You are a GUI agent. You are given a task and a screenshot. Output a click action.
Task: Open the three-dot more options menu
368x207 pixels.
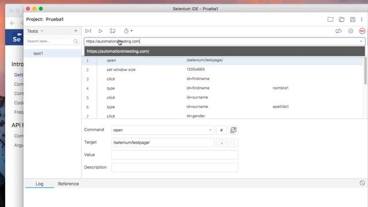(362, 20)
